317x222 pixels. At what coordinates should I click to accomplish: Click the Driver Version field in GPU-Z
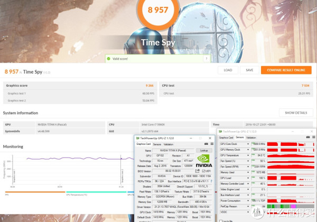click(182, 207)
